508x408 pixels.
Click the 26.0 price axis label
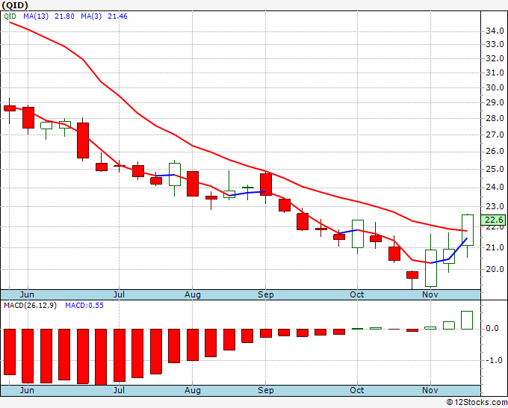tap(495, 152)
